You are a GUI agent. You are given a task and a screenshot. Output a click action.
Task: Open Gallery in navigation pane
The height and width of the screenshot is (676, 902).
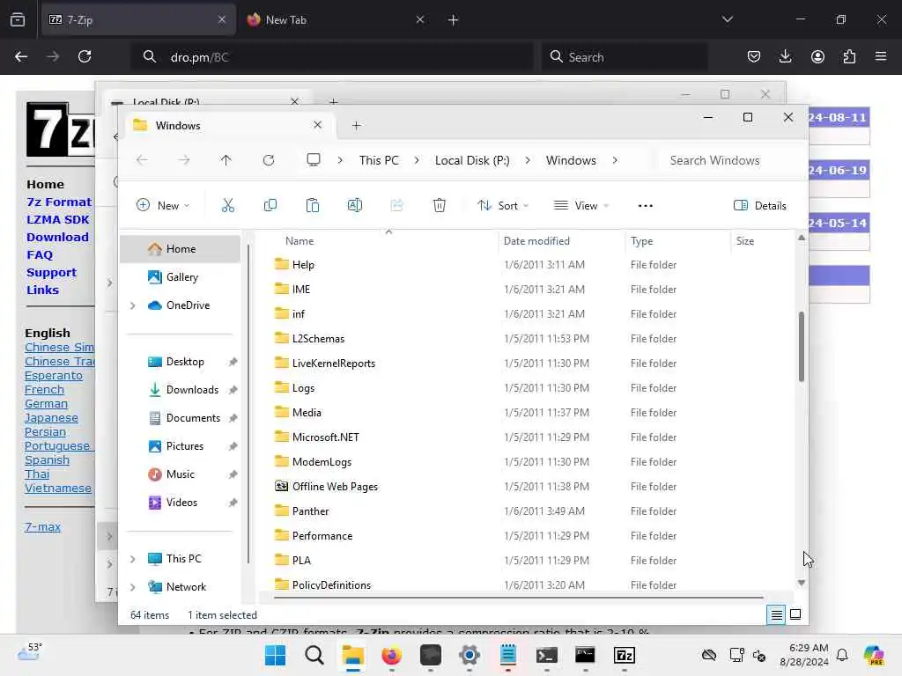pos(180,277)
